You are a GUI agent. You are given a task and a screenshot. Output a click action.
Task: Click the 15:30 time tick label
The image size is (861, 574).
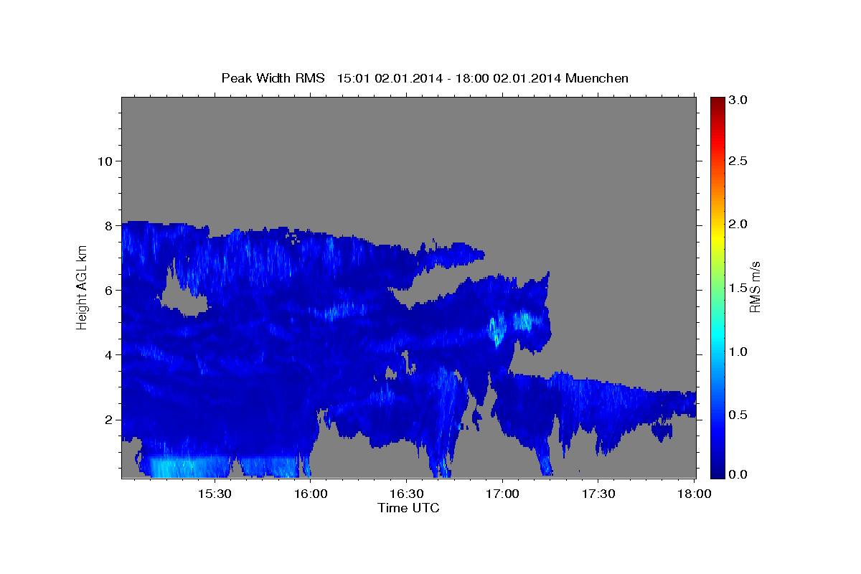214,494
